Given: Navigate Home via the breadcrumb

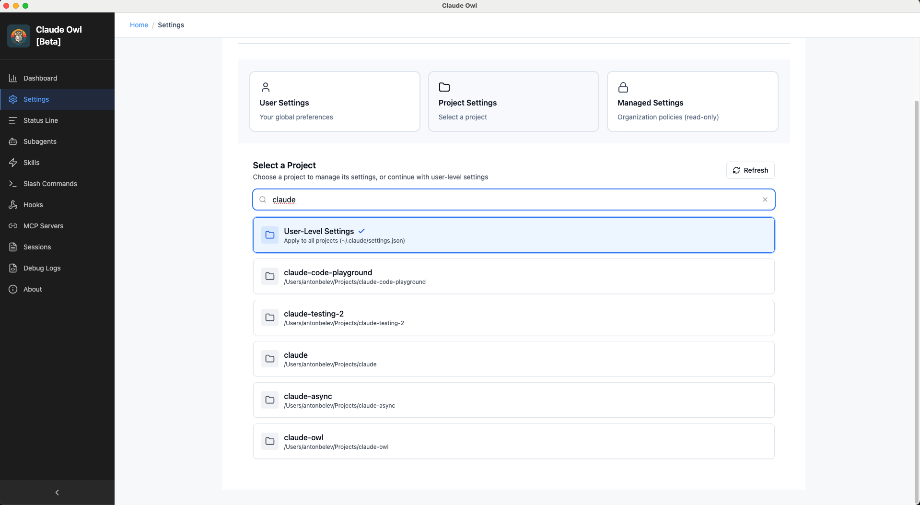Looking at the screenshot, I should click(x=139, y=25).
